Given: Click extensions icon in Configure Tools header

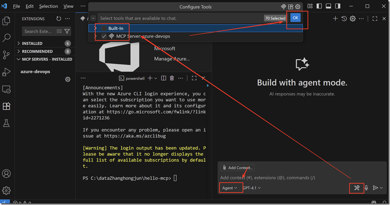Looking at the screenshot, I should point(290,7).
